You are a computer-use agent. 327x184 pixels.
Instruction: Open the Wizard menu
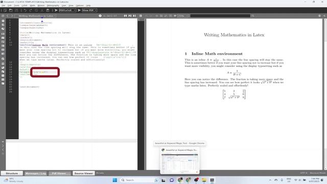pyautogui.click(x=41, y=6)
